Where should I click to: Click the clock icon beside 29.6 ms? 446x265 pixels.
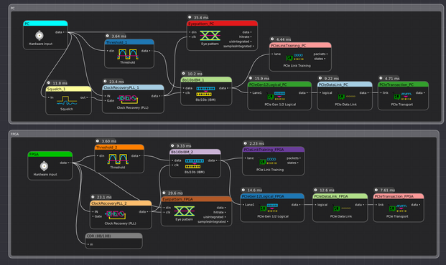[x=164, y=193]
